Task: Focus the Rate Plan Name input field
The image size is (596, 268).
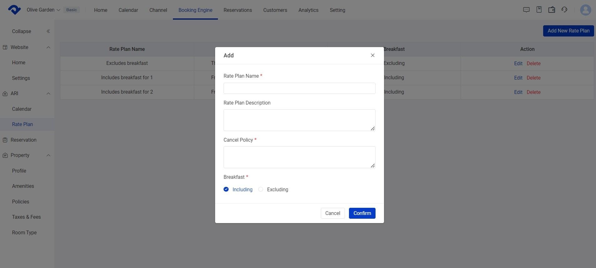Action: [x=299, y=88]
